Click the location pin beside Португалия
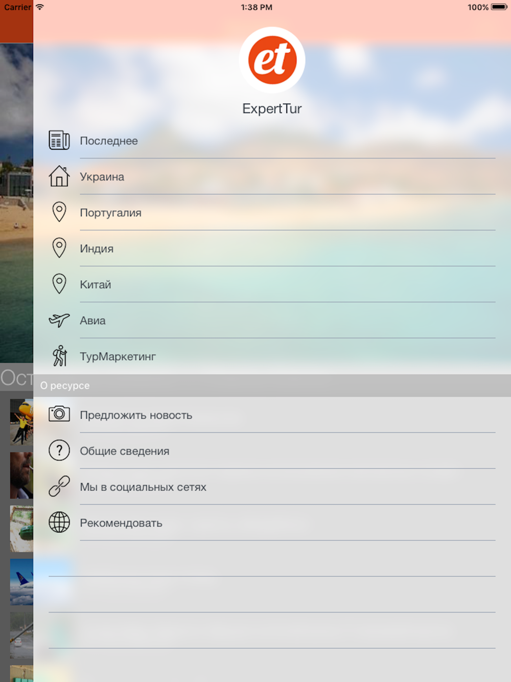511x682 pixels. pos(59,212)
